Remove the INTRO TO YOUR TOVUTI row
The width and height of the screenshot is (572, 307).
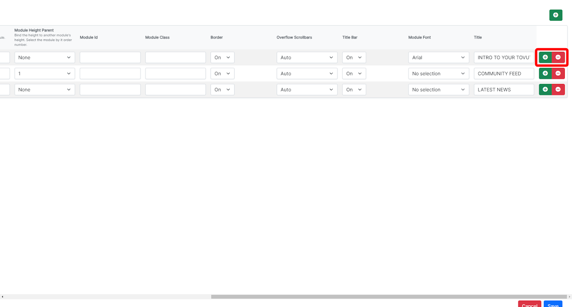pos(558,57)
